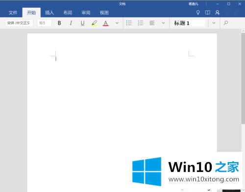Open the Find search magnifier
The image size is (245, 192).
(226, 23)
